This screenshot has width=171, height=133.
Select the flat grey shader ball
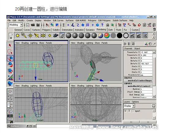pos(113,36)
